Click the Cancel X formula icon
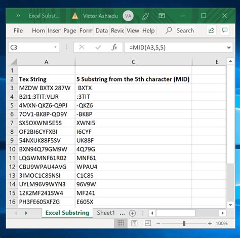Viewport: 240px width, 238px height. 82,47
